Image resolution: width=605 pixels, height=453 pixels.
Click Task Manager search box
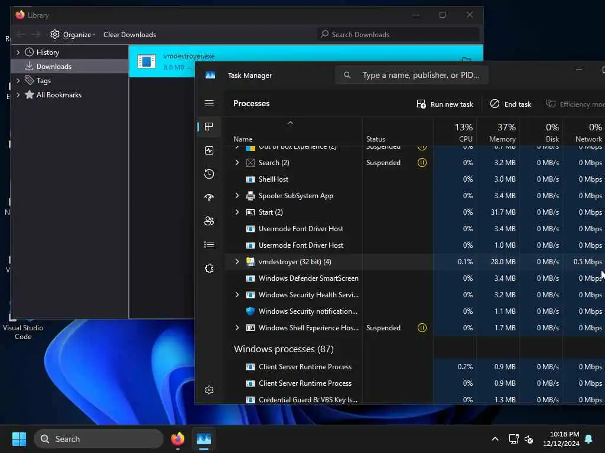(412, 75)
